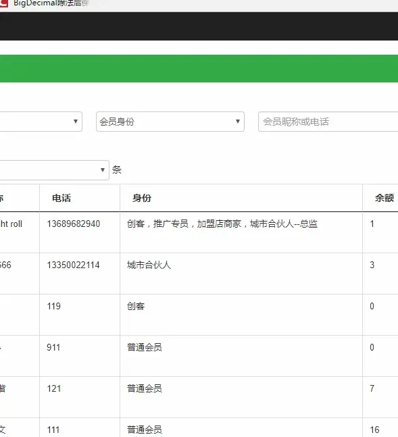Expand the leftmost filter dropdown arrow
398x437 pixels.
tap(76, 121)
